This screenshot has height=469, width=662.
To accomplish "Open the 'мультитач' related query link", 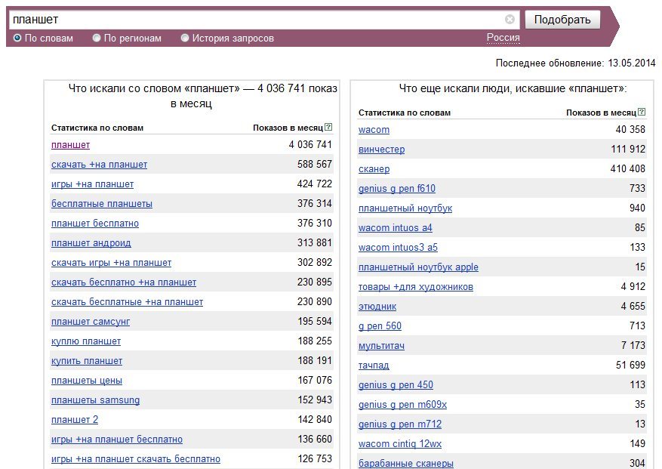I will click(381, 346).
